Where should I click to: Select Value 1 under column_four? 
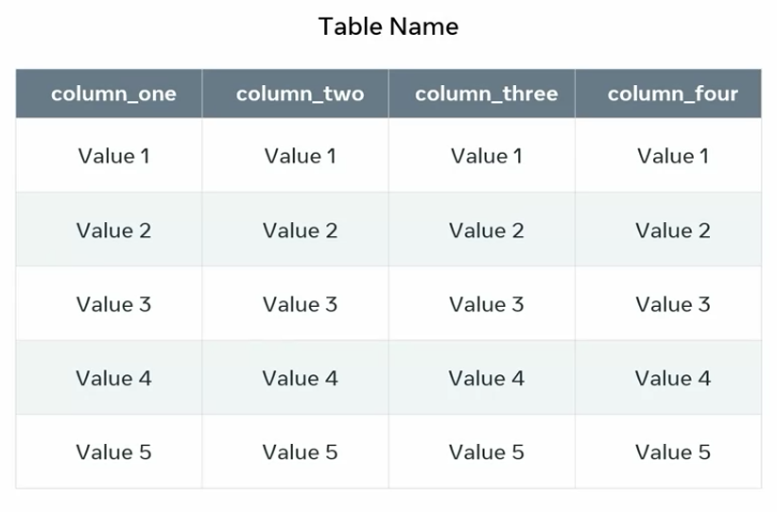coord(672,156)
